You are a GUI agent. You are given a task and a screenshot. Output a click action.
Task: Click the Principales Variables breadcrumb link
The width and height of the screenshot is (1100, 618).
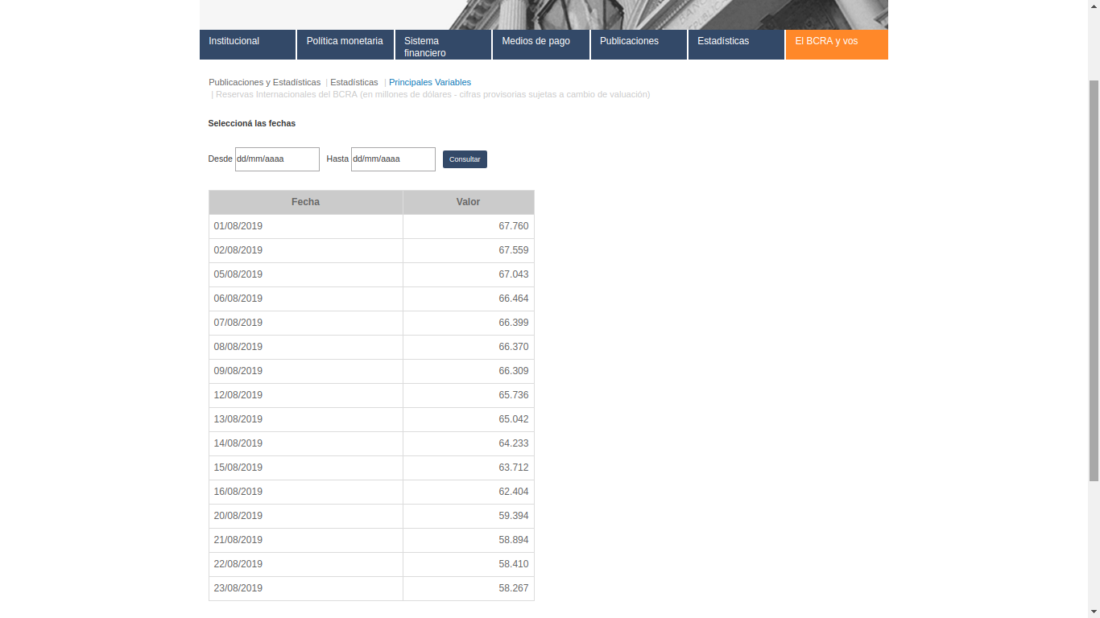tap(429, 82)
